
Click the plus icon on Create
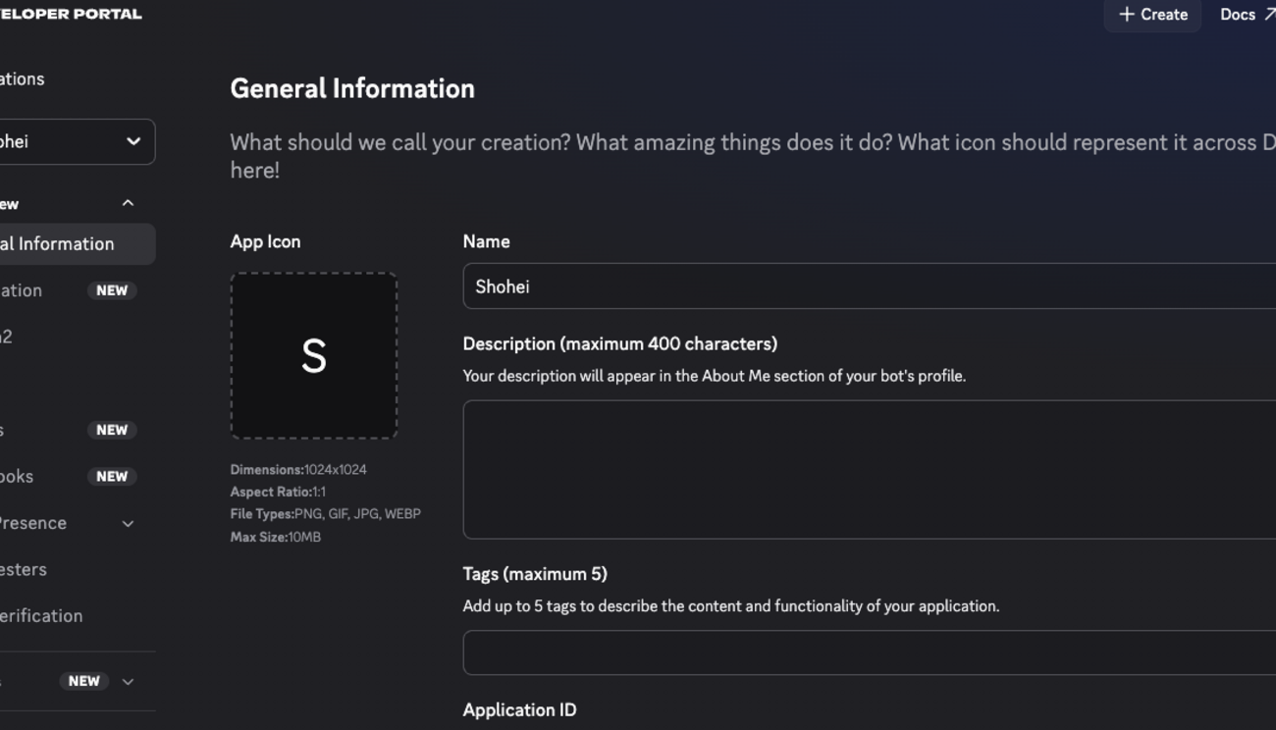pos(1127,15)
